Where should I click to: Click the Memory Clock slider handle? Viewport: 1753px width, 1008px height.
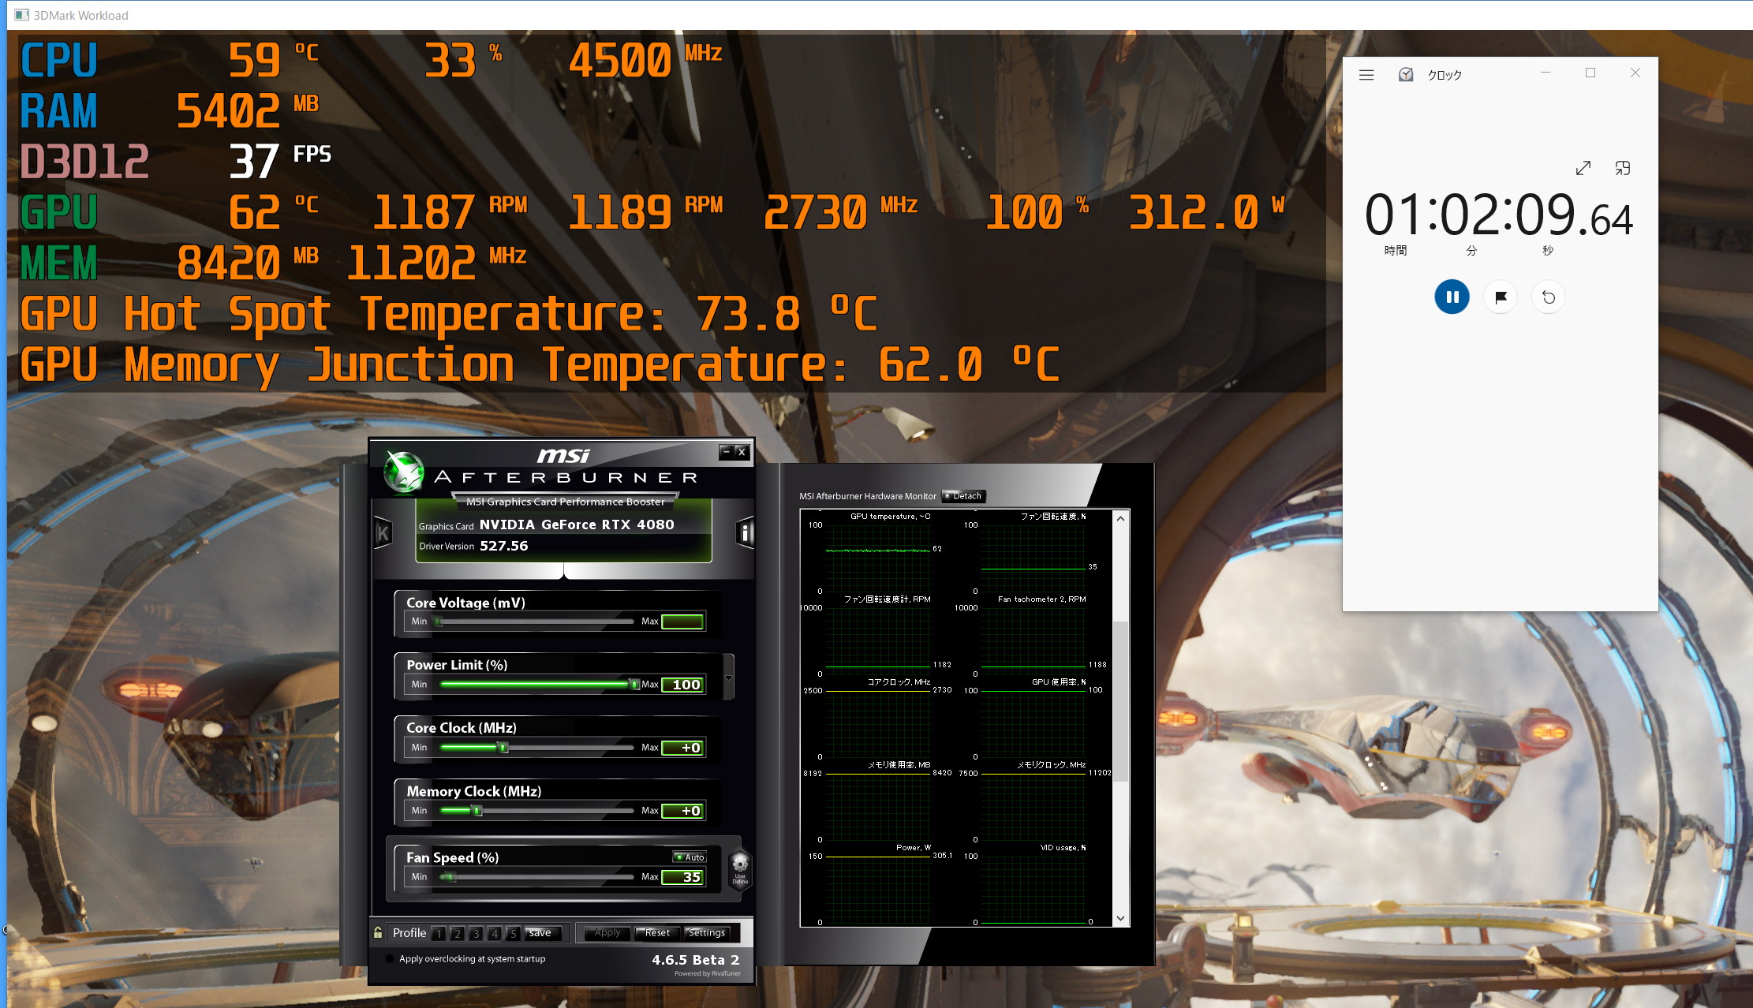click(x=477, y=811)
